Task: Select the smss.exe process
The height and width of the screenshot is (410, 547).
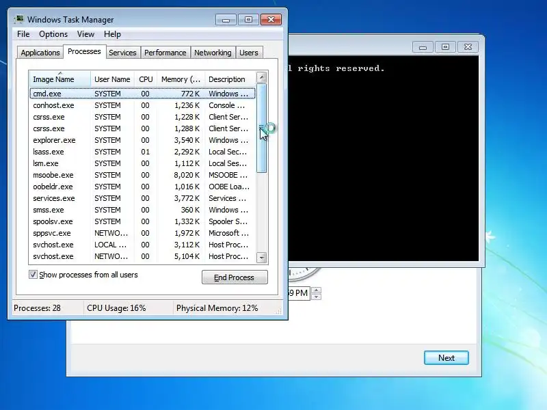Action: pos(142,210)
